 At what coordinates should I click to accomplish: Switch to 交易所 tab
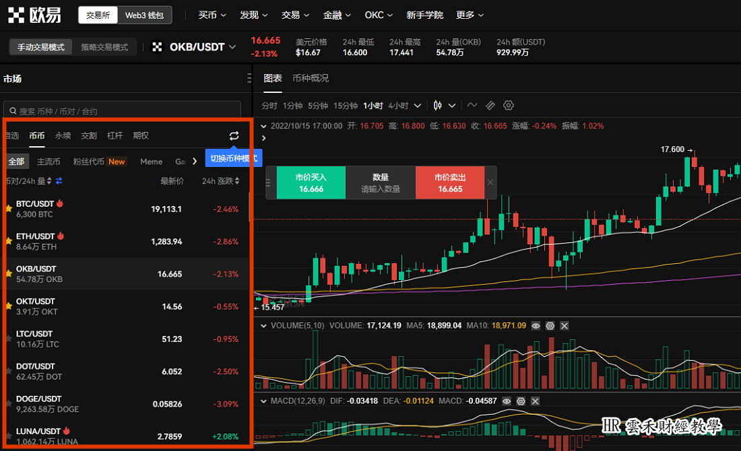coord(98,15)
